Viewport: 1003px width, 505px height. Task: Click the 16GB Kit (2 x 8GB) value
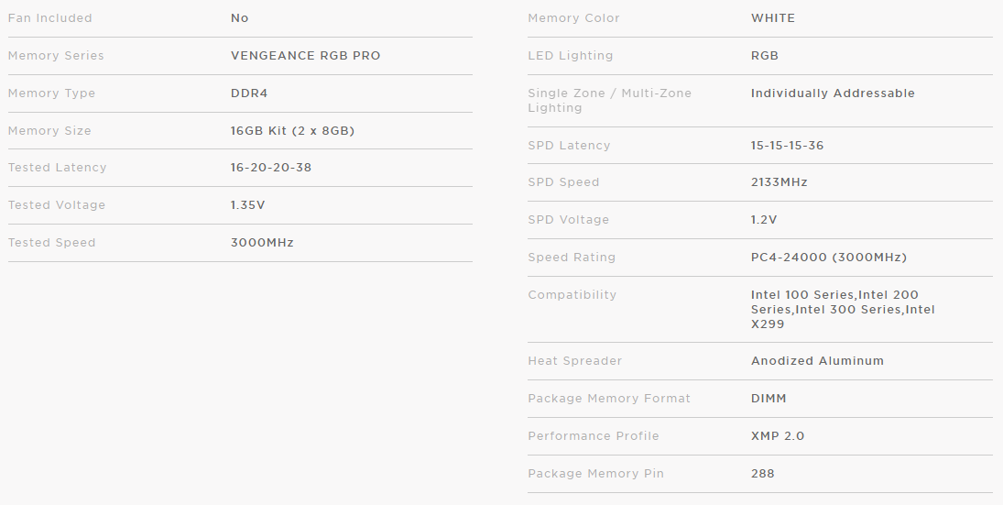coord(292,131)
